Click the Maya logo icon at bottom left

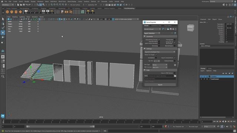point(3,116)
